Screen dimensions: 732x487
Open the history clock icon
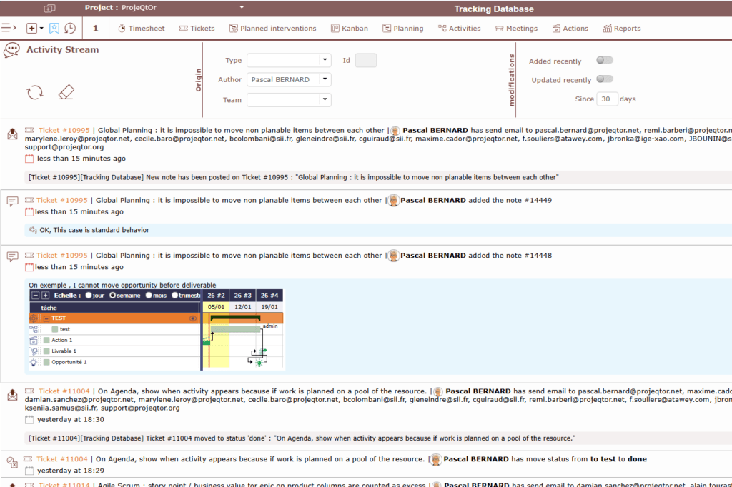69,28
